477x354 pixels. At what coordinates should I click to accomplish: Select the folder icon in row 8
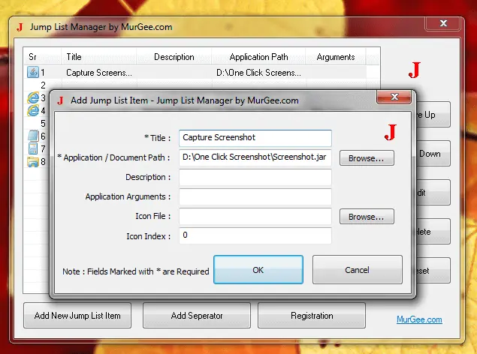point(32,162)
